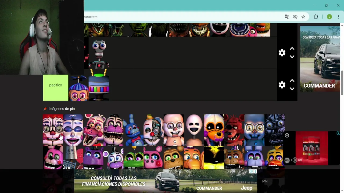
Task: Select the dark wire-faced animatronic image
Action: coord(275,130)
